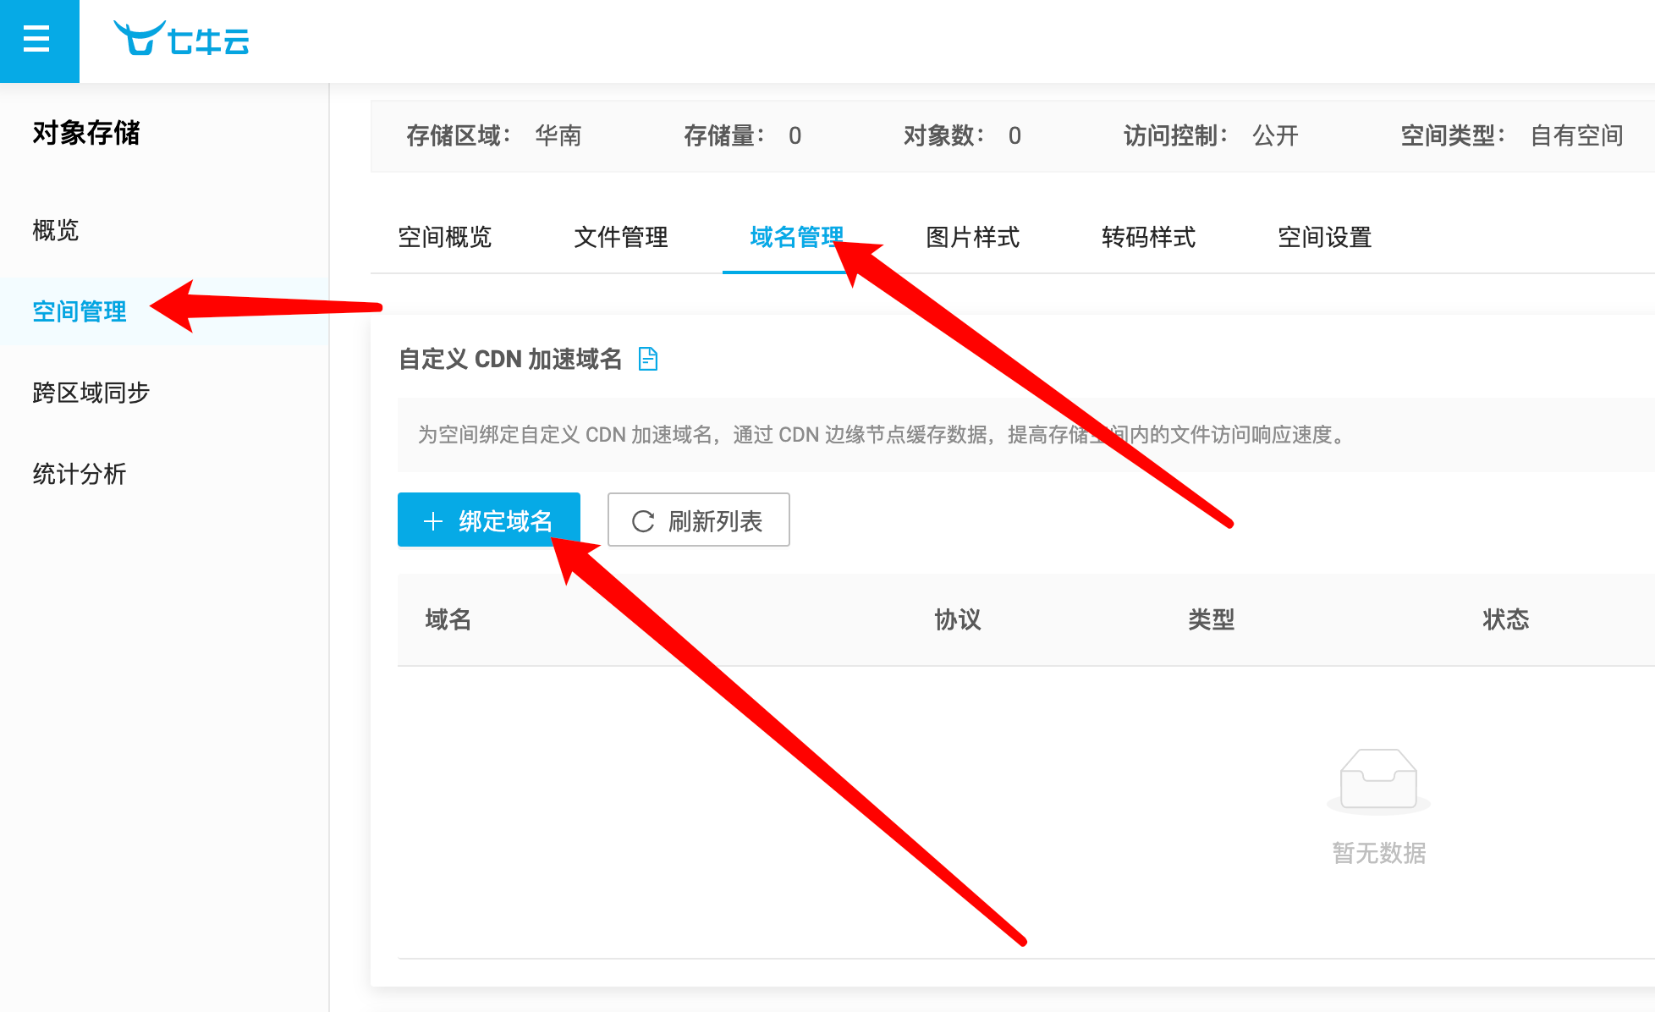1655x1012 pixels.
Task: Switch to the 空间概览 tab
Action: click(x=444, y=237)
